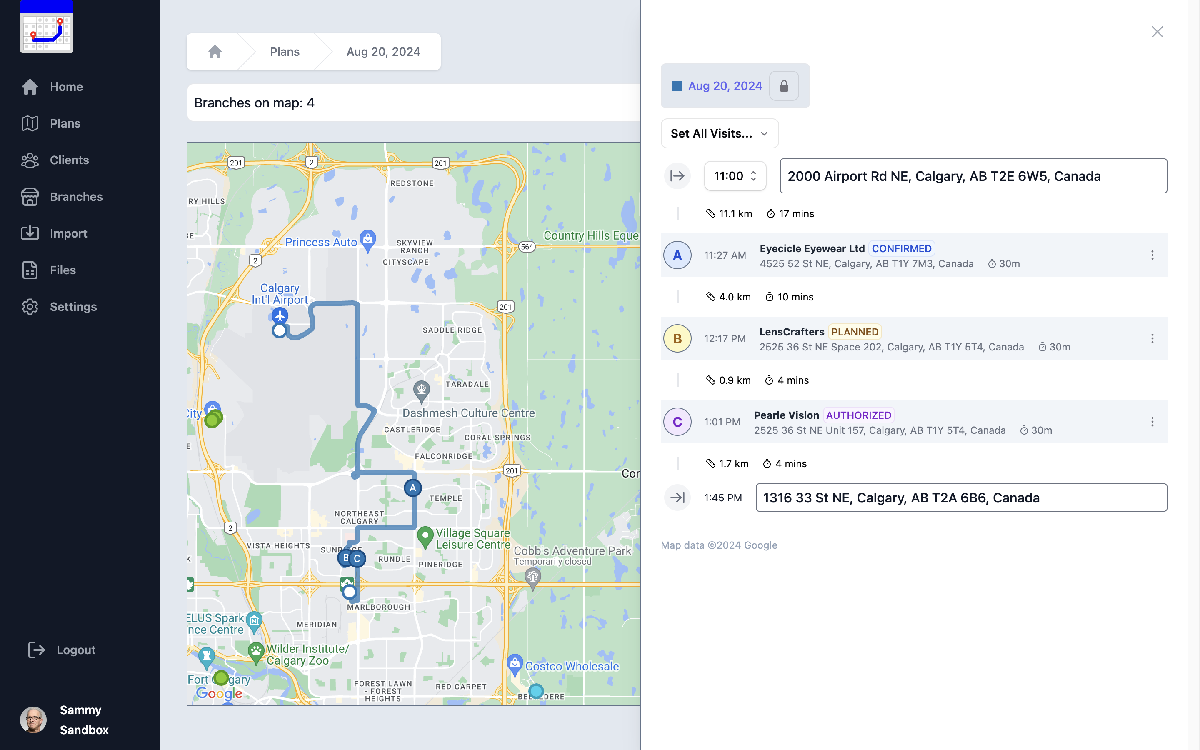The image size is (1200, 750).
Task: Click the route end point near Marlborough
Action: 350,592
